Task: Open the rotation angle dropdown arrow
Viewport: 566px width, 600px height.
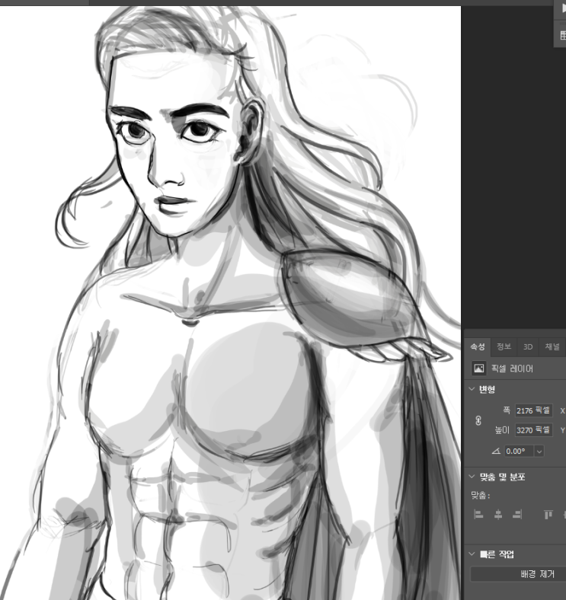Action: pyautogui.click(x=539, y=452)
